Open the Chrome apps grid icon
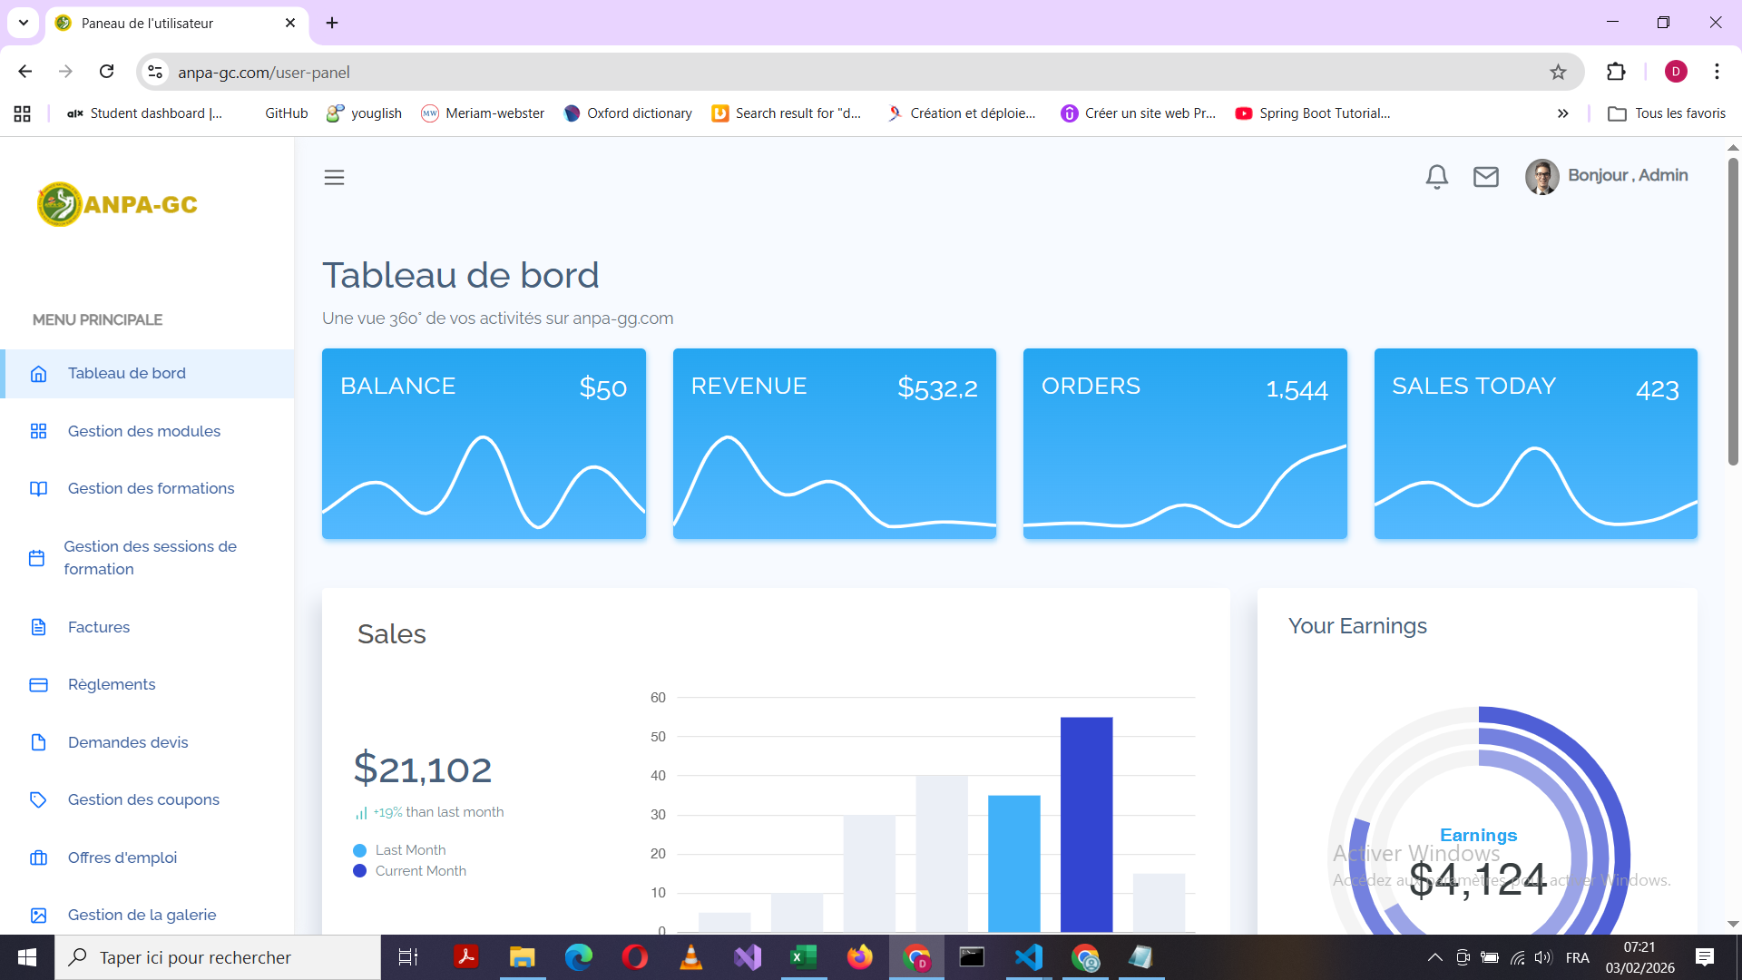 23,113
